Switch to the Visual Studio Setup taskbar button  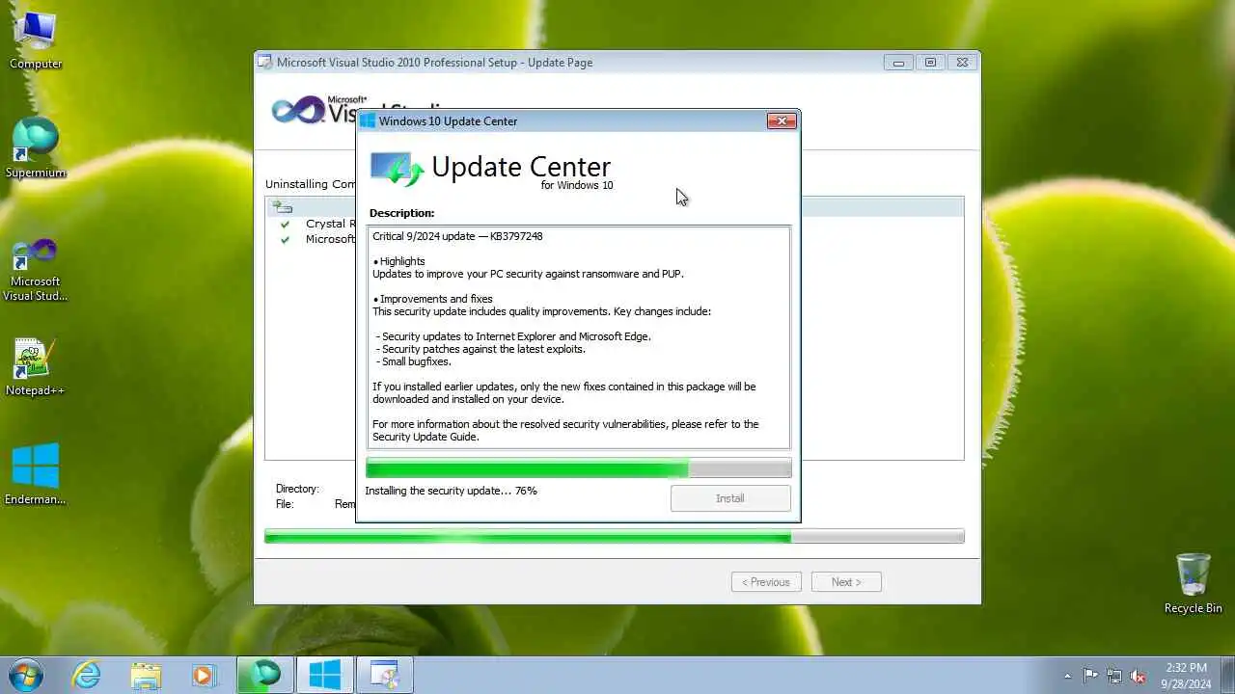[385, 675]
